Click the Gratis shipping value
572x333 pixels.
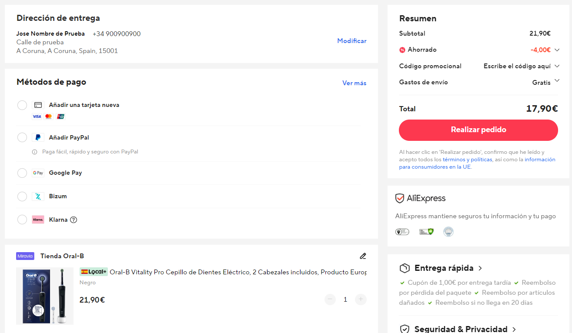click(x=542, y=83)
